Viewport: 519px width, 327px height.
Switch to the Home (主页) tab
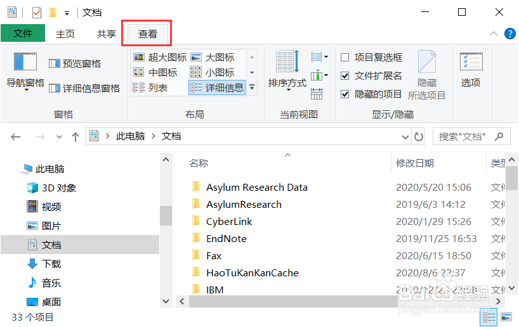(65, 34)
